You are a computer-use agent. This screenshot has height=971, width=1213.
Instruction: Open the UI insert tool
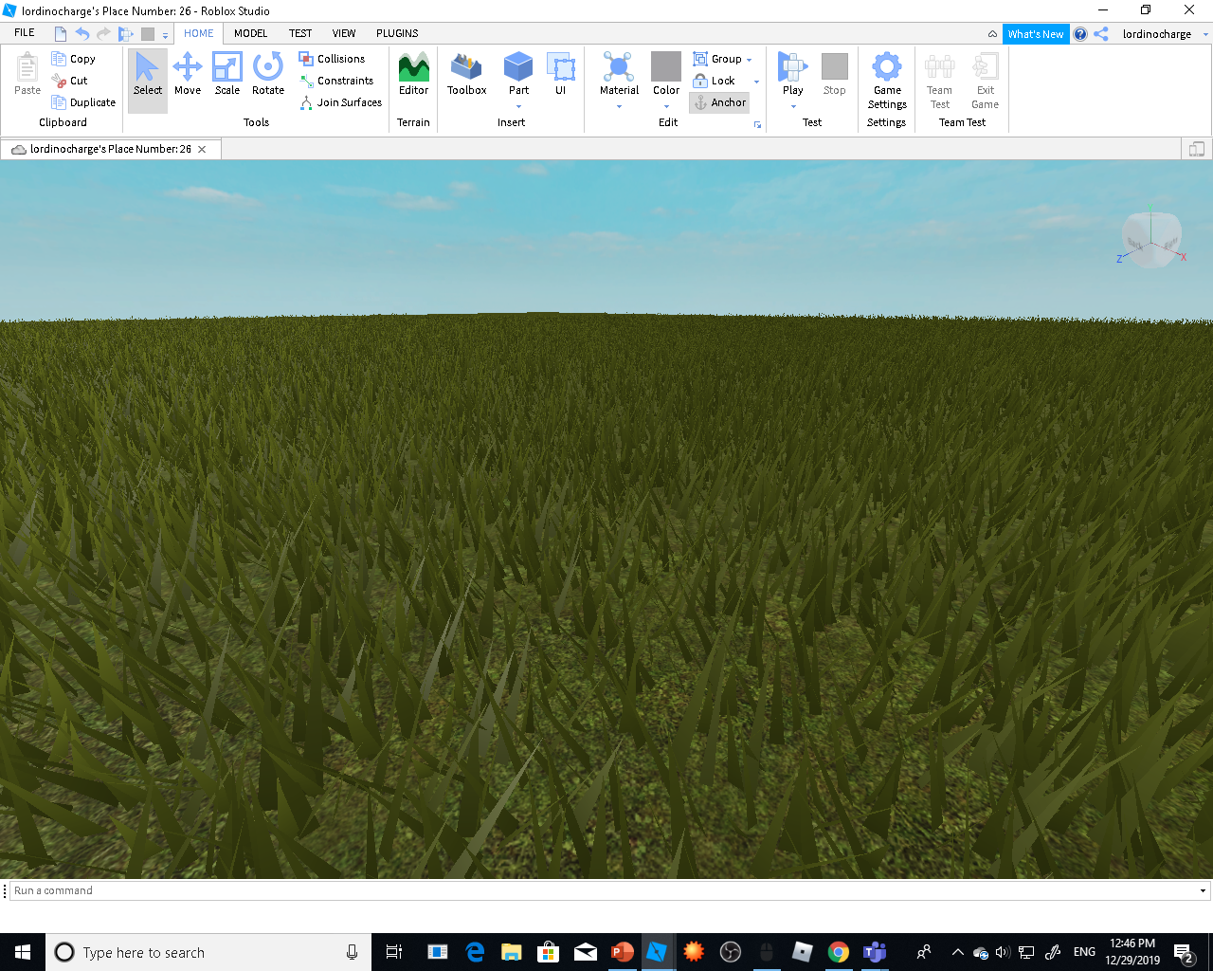pos(560,75)
